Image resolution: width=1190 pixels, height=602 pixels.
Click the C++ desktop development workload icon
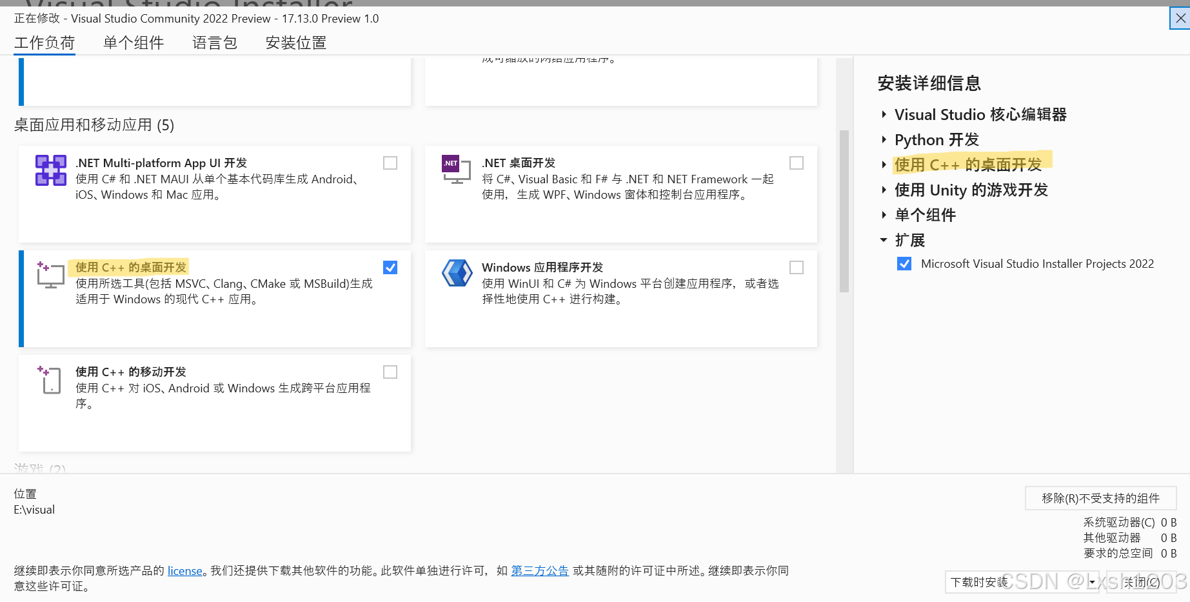pos(50,275)
